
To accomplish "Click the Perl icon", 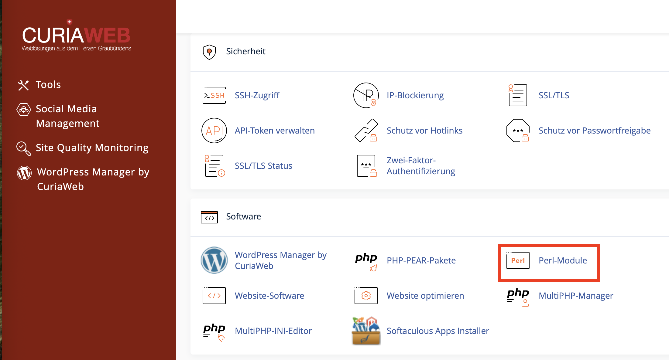I will 518,260.
